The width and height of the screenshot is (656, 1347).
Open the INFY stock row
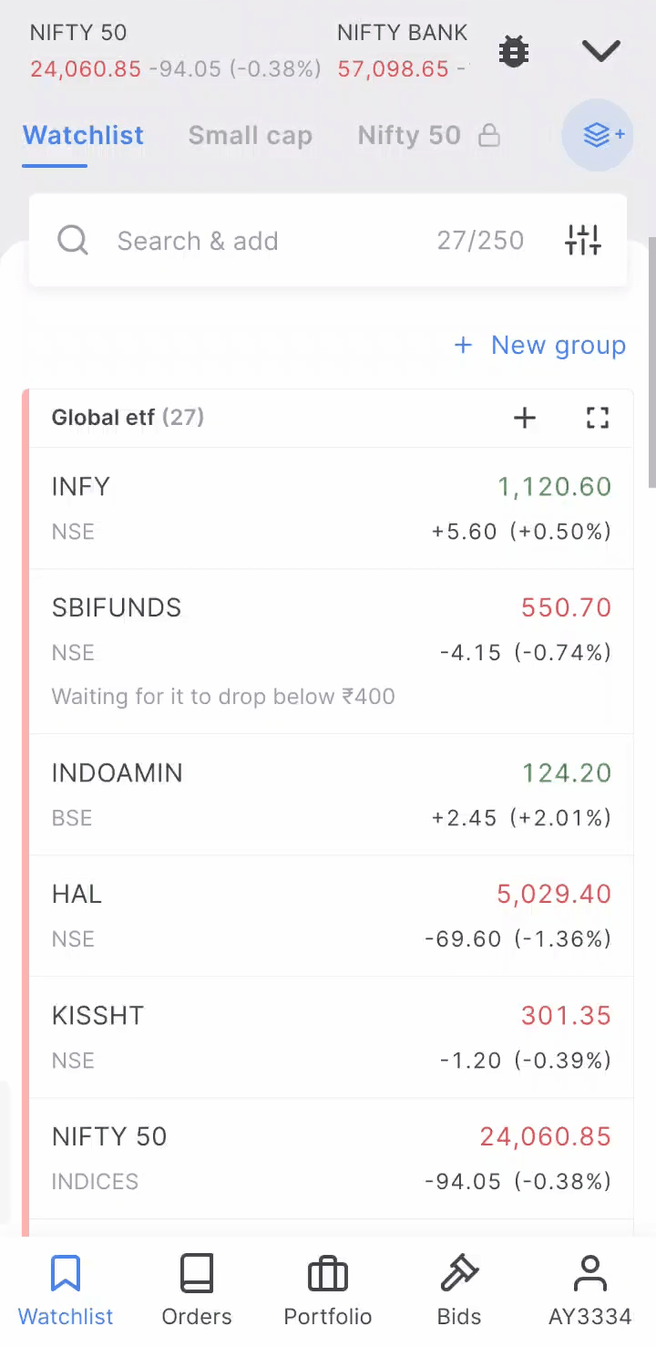(x=332, y=508)
